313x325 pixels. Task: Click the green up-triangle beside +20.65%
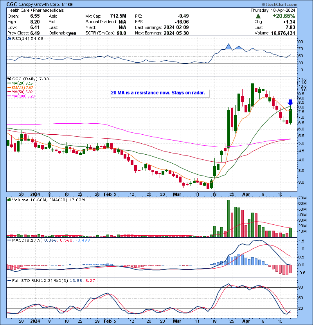click(x=258, y=16)
